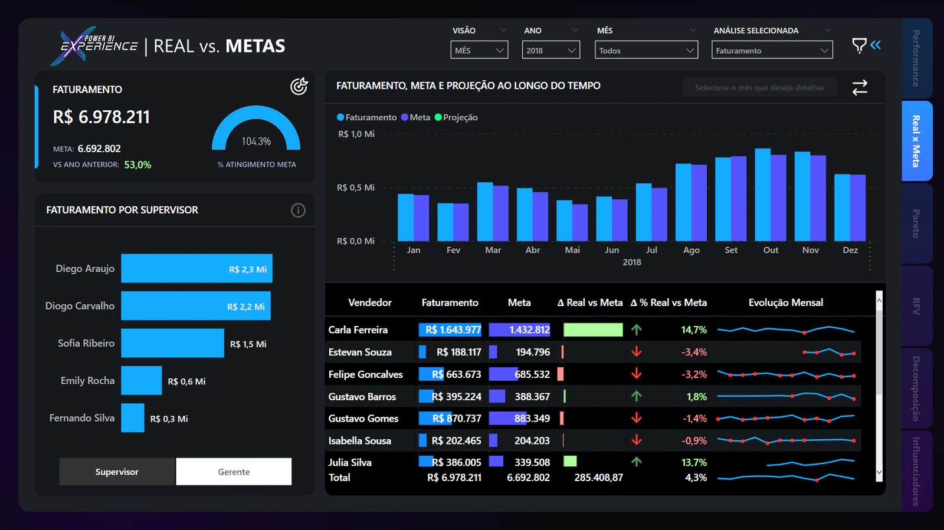This screenshot has height=530, width=944.
Task: Click Gustavo Barros vendedor name
Action: point(362,397)
